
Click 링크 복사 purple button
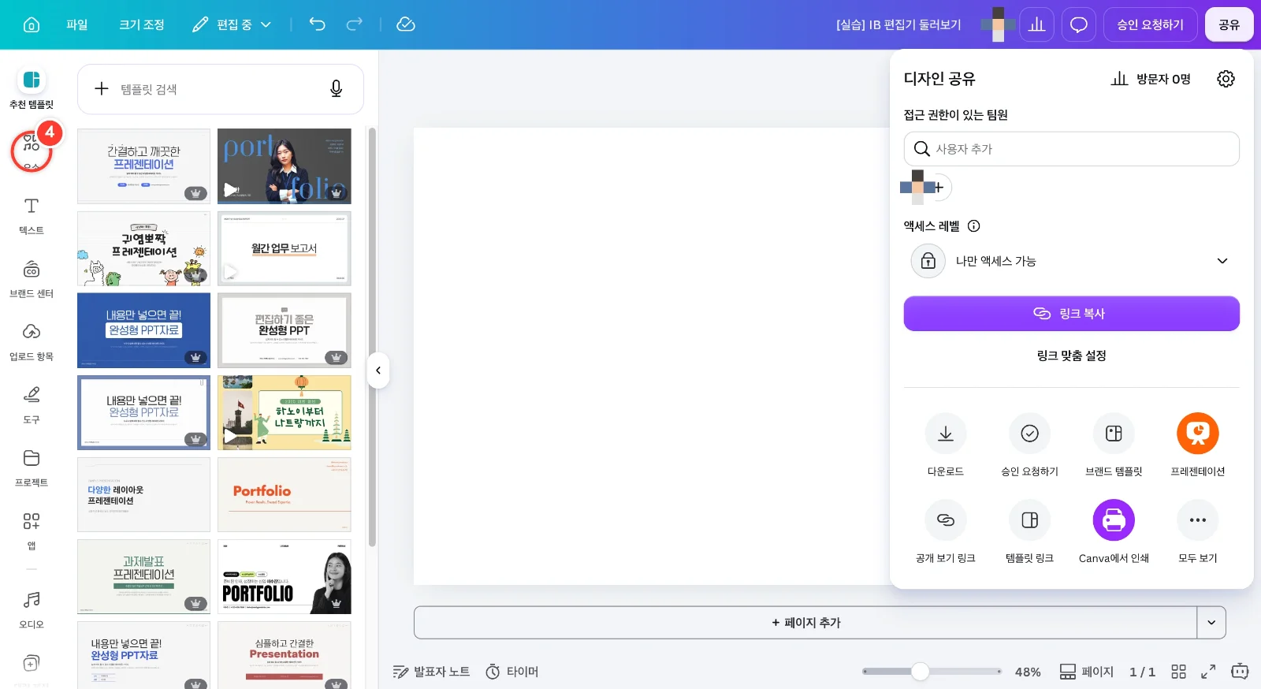point(1072,314)
